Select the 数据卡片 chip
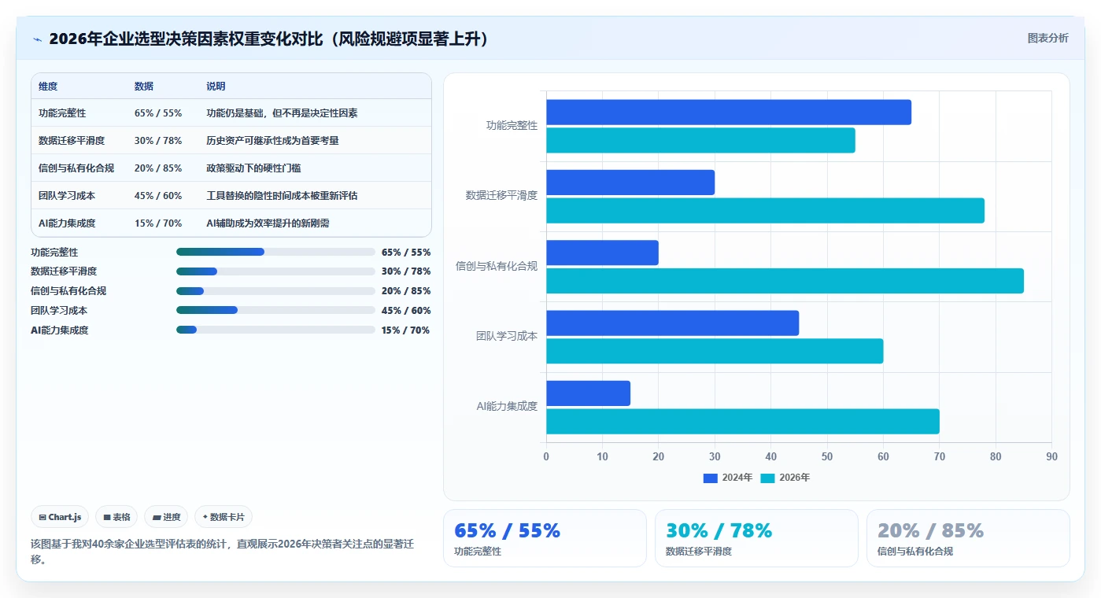This screenshot has width=1101, height=598. click(x=224, y=517)
